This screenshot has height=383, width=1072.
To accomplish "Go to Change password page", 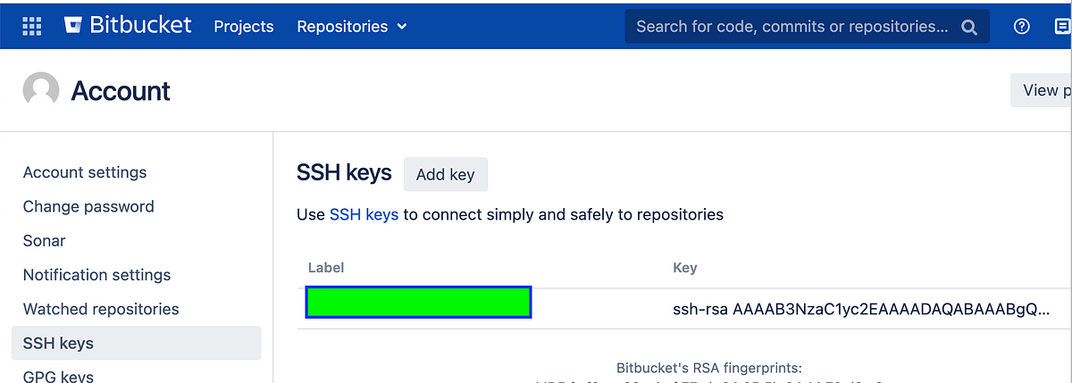I will (88, 206).
